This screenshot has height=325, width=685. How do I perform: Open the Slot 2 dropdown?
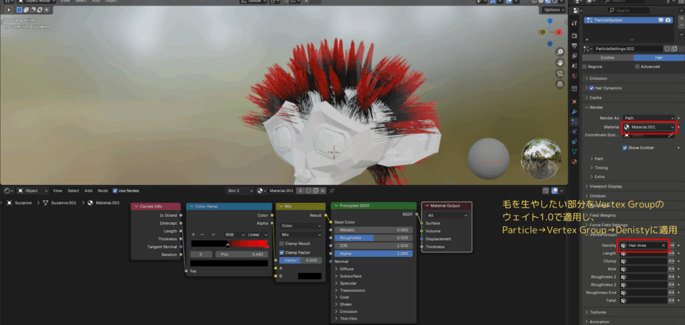(x=240, y=191)
